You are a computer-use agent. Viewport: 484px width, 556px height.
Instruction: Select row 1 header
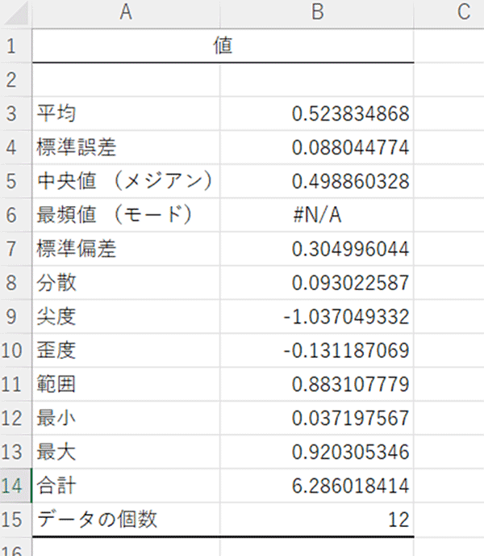[15, 46]
